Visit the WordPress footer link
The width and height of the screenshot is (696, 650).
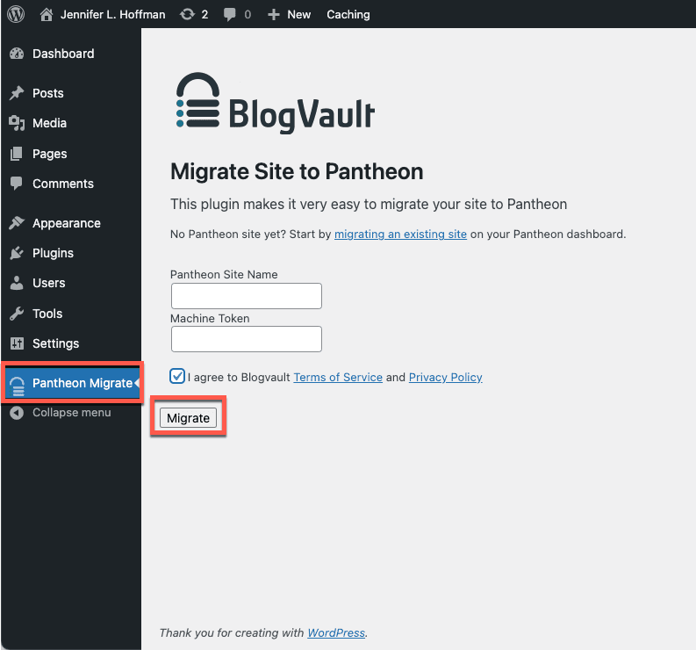[336, 632]
